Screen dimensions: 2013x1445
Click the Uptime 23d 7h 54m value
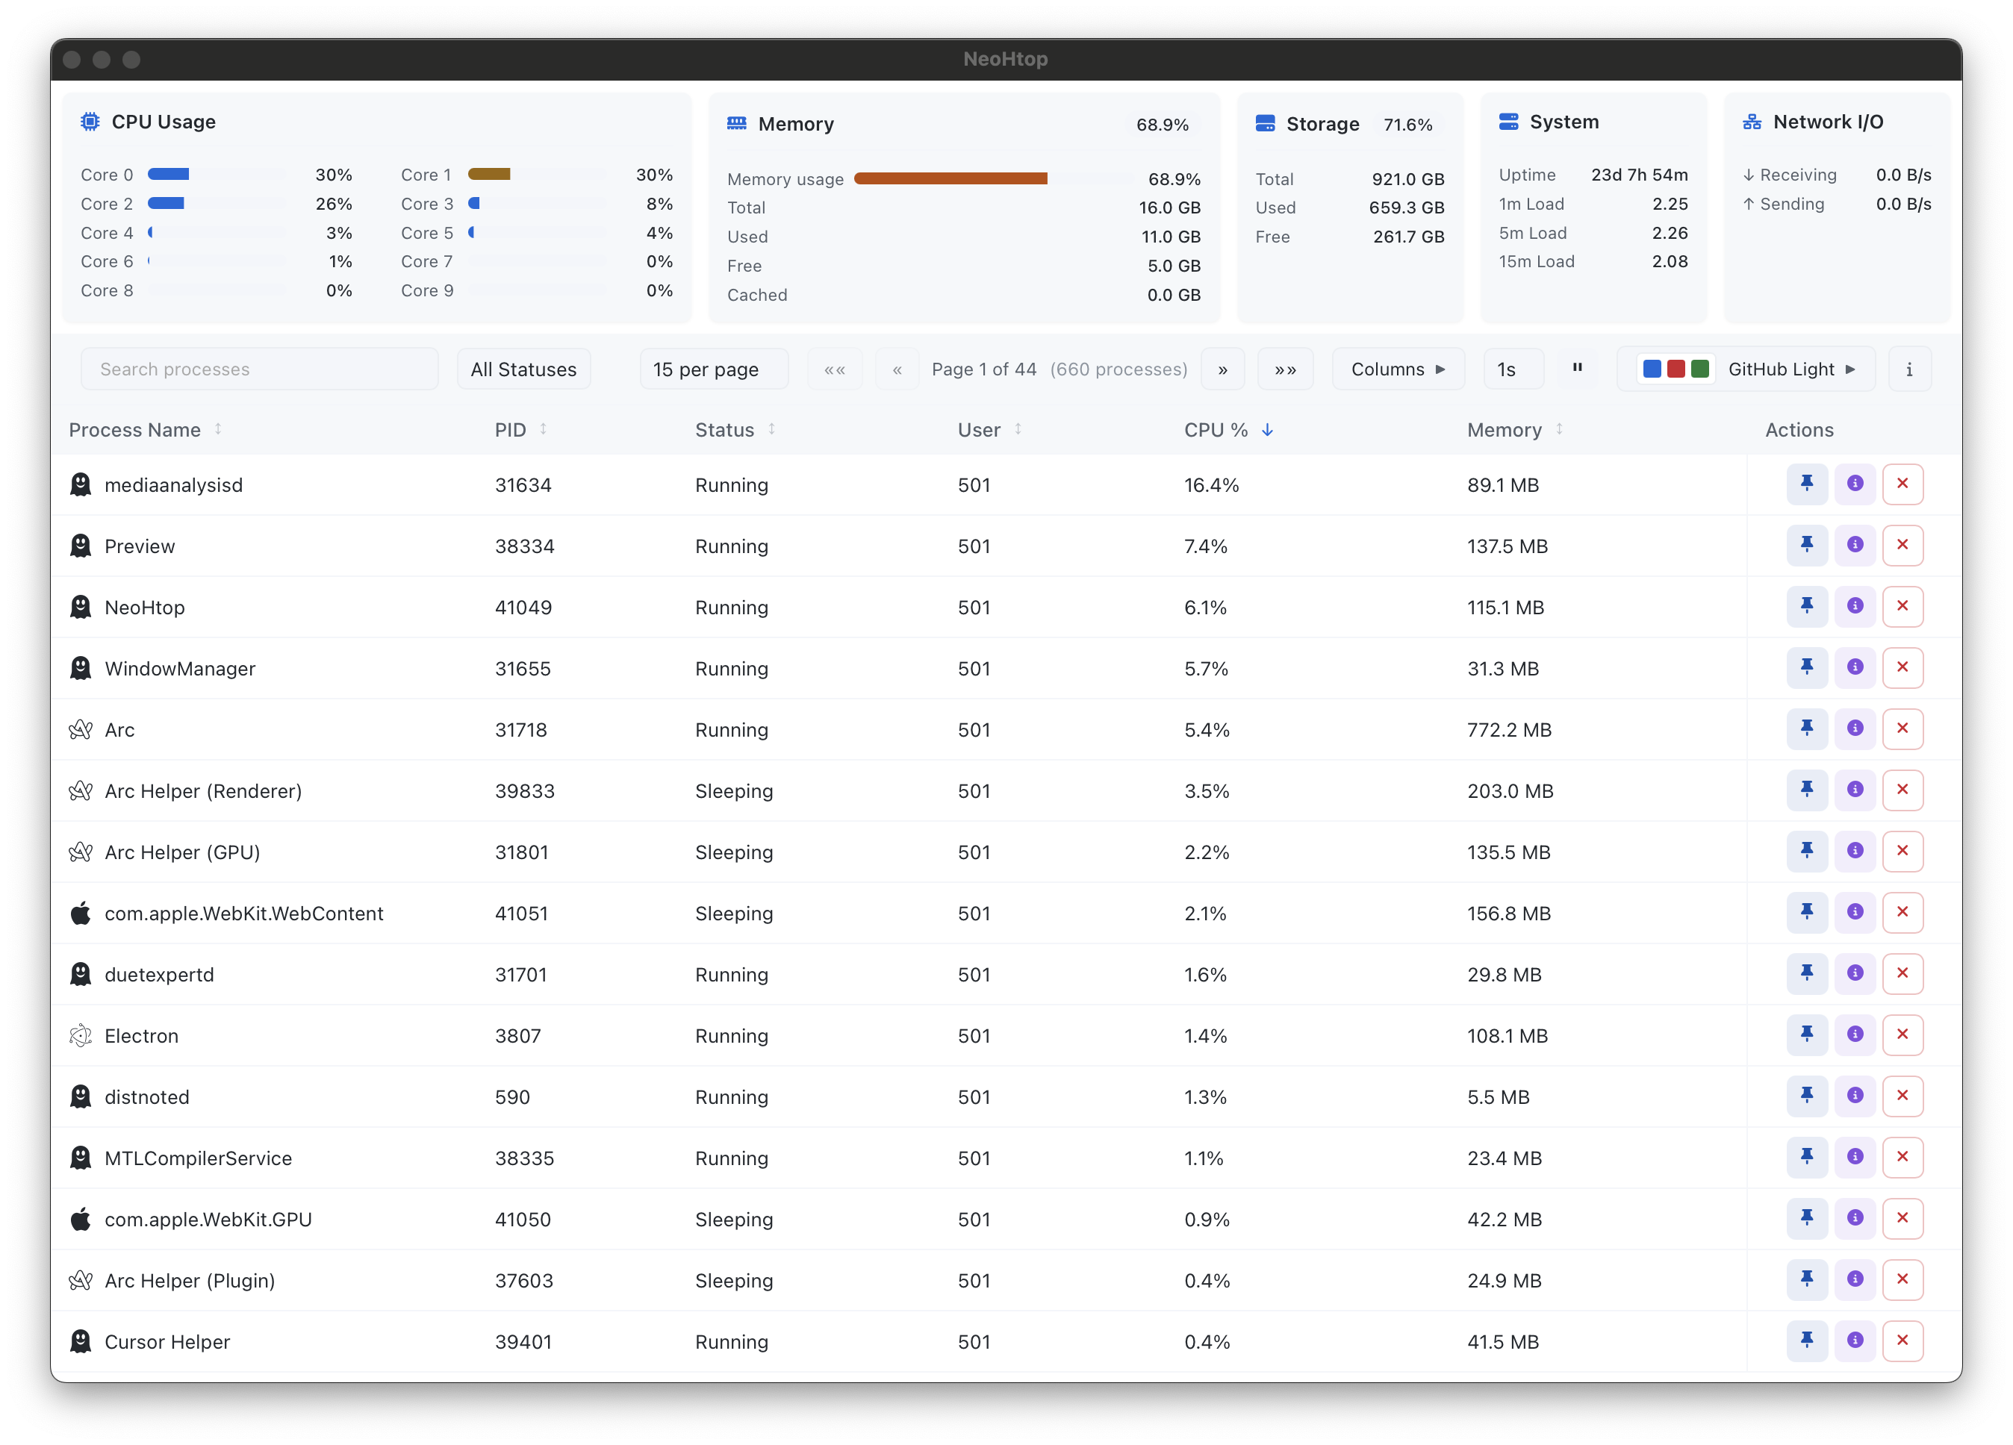tap(1640, 175)
